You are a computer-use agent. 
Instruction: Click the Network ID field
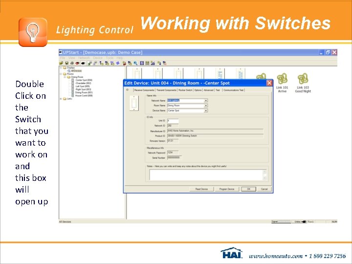(x=173, y=126)
